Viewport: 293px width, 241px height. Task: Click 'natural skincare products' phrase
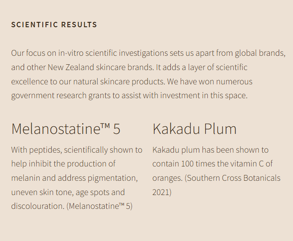pos(119,82)
